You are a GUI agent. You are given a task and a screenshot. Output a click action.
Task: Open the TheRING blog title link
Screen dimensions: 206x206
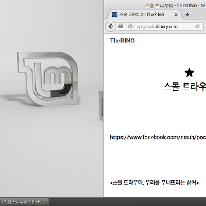[x=122, y=41]
